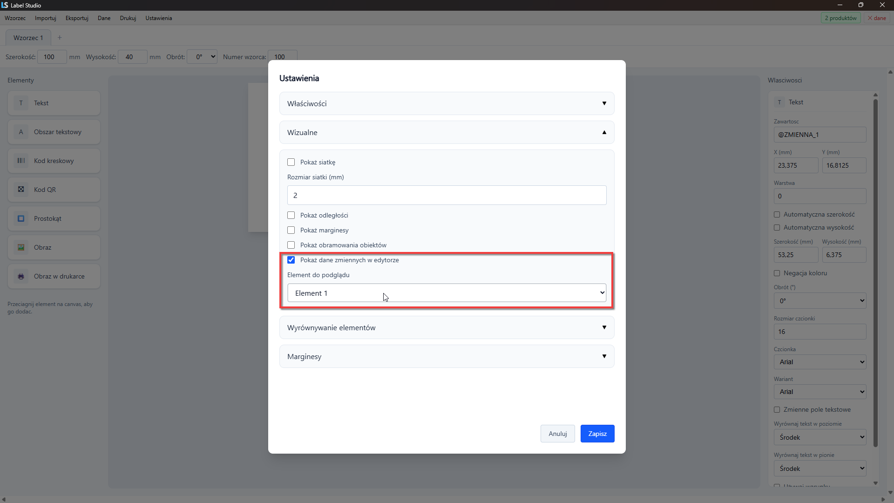This screenshot has width=894, height=503.
Task: Switch to the Wzorzec 1 tab
Action: (28, 38)
